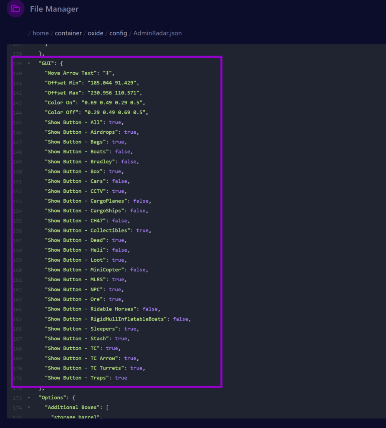
Task: Click the true value for Show Button - Box
Action: tap(115, 171)
